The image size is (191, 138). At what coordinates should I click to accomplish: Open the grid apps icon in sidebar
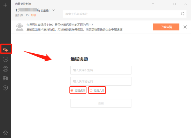(5, 78)
